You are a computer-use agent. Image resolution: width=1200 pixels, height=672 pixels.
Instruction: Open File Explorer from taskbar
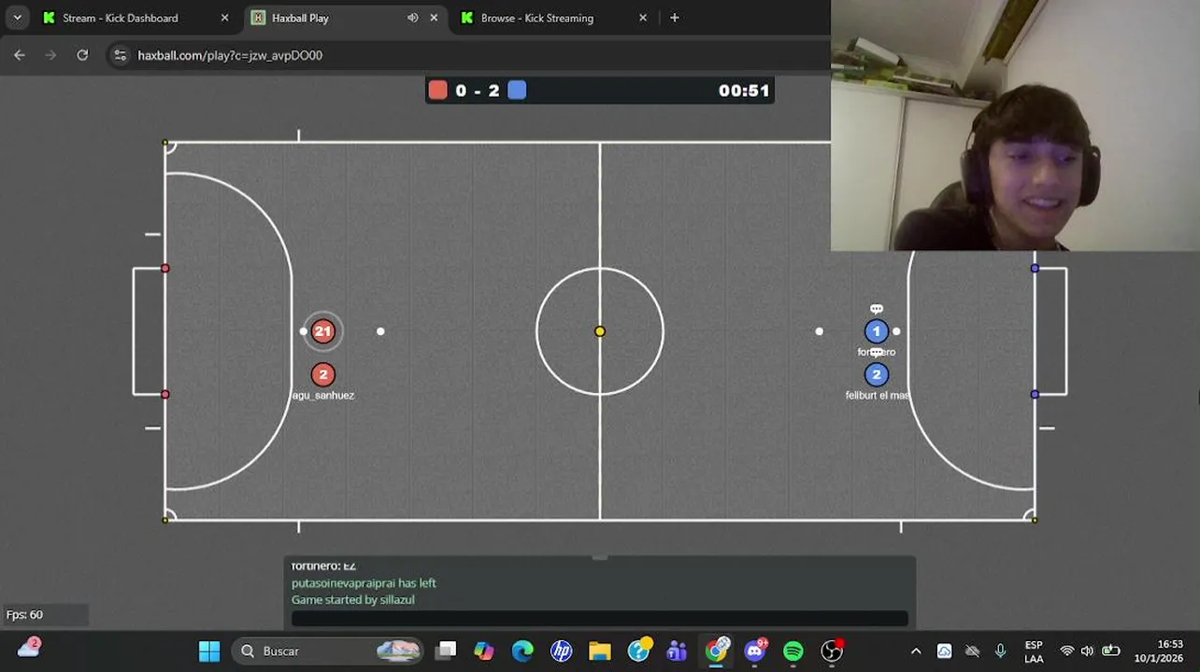(x=600, y=651)
